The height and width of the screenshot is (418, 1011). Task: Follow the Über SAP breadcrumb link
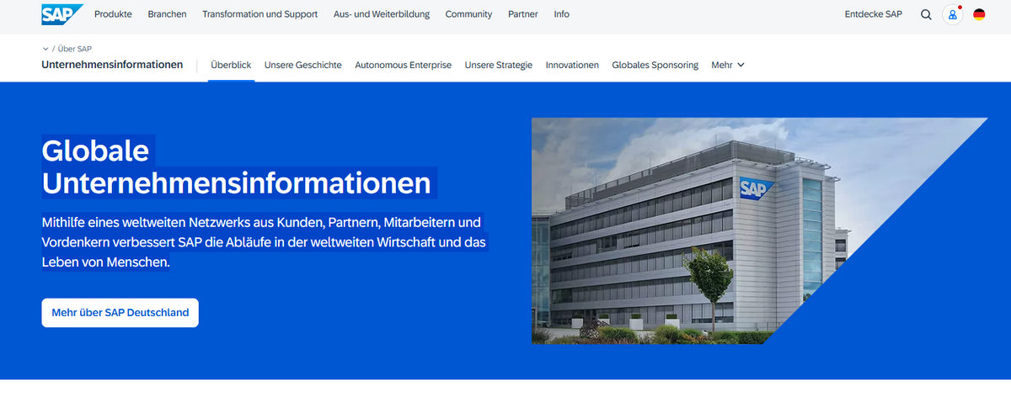[x=75, y=49]
